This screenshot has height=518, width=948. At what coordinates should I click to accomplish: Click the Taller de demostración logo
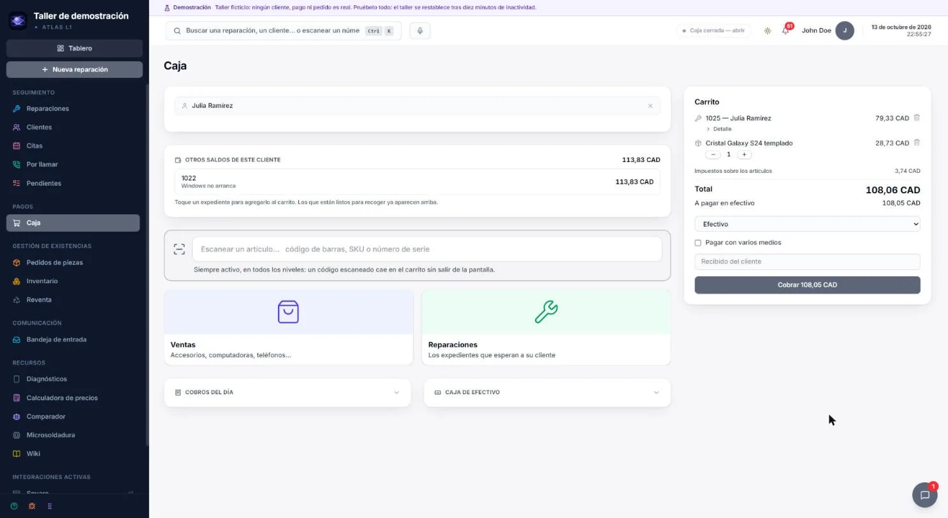(x=18, y=20)
